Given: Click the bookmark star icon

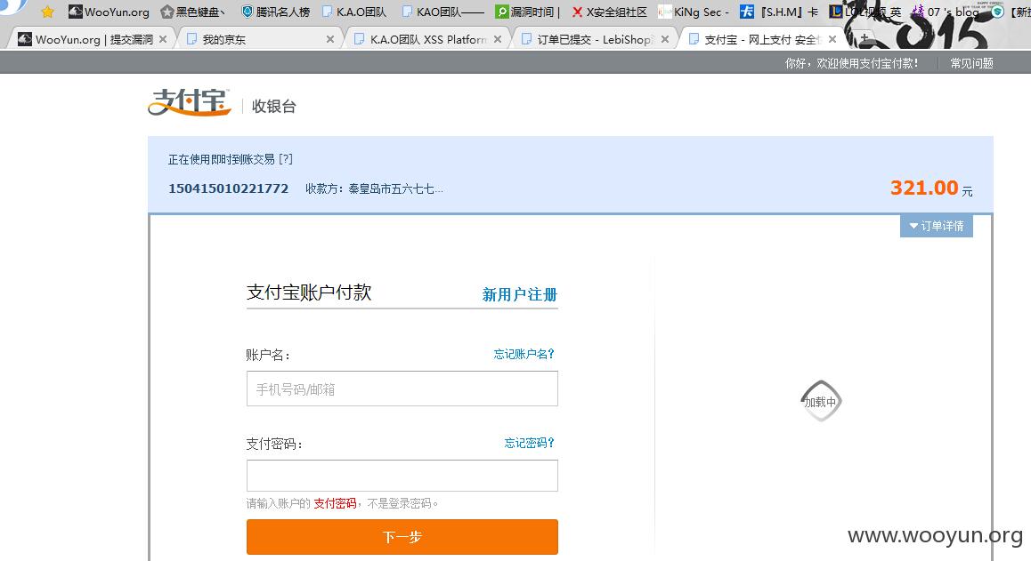Looking at the screenshot, I should pos(47,12).
